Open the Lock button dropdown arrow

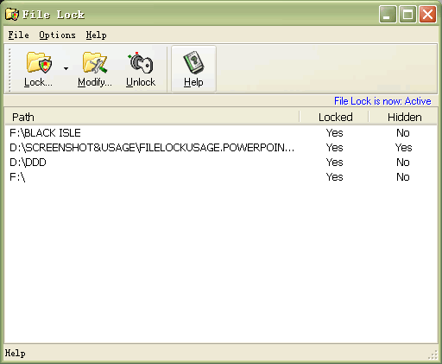click(66, 68)
